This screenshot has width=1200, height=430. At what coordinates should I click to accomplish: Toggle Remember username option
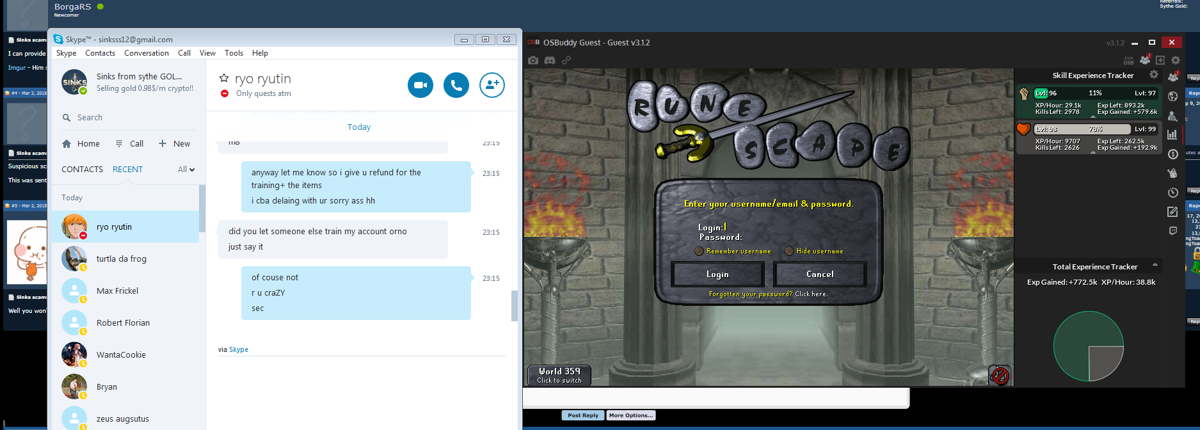click(699, 251)
